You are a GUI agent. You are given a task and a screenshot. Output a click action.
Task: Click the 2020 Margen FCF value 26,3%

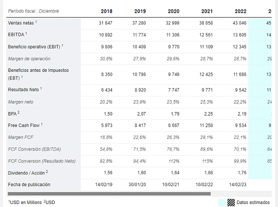tap(173, 137)
